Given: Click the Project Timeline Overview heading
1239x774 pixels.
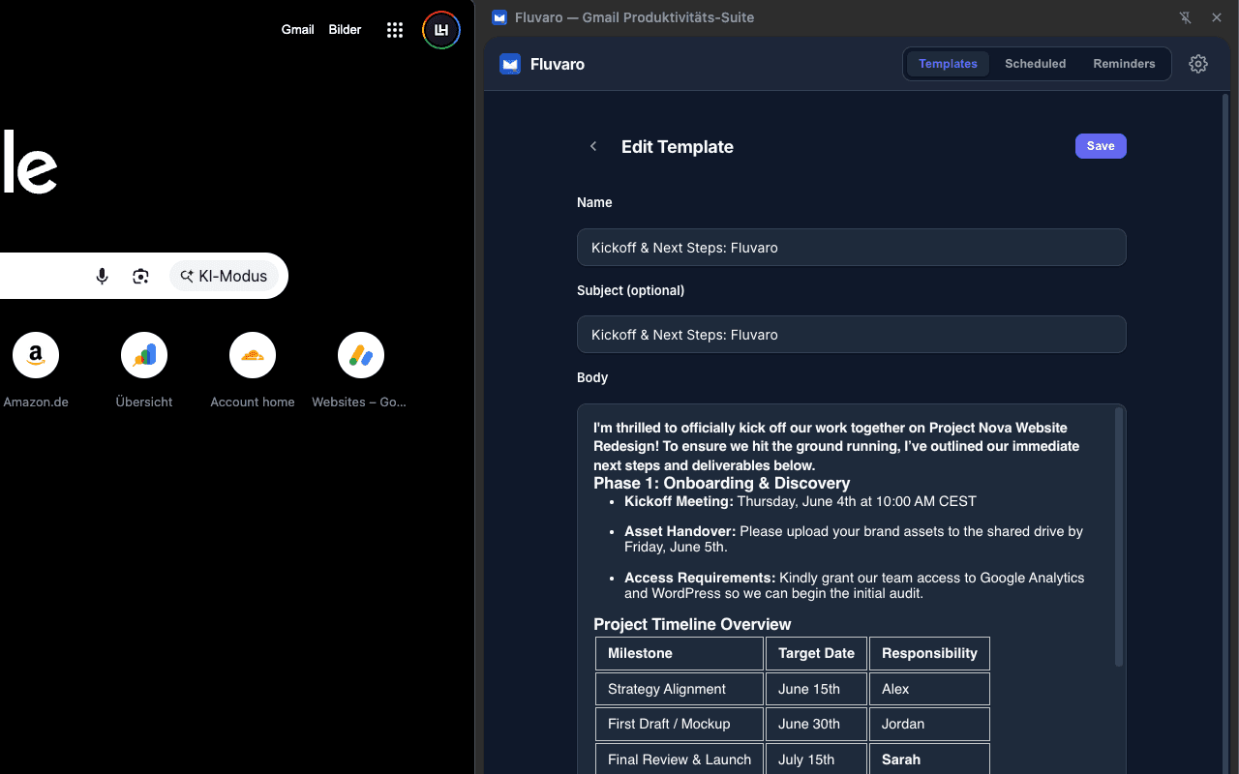Looking at the screenshot, I should click(x=692, y=624).
